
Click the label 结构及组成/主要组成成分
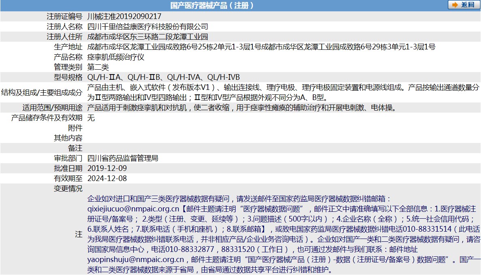(42, 93)
